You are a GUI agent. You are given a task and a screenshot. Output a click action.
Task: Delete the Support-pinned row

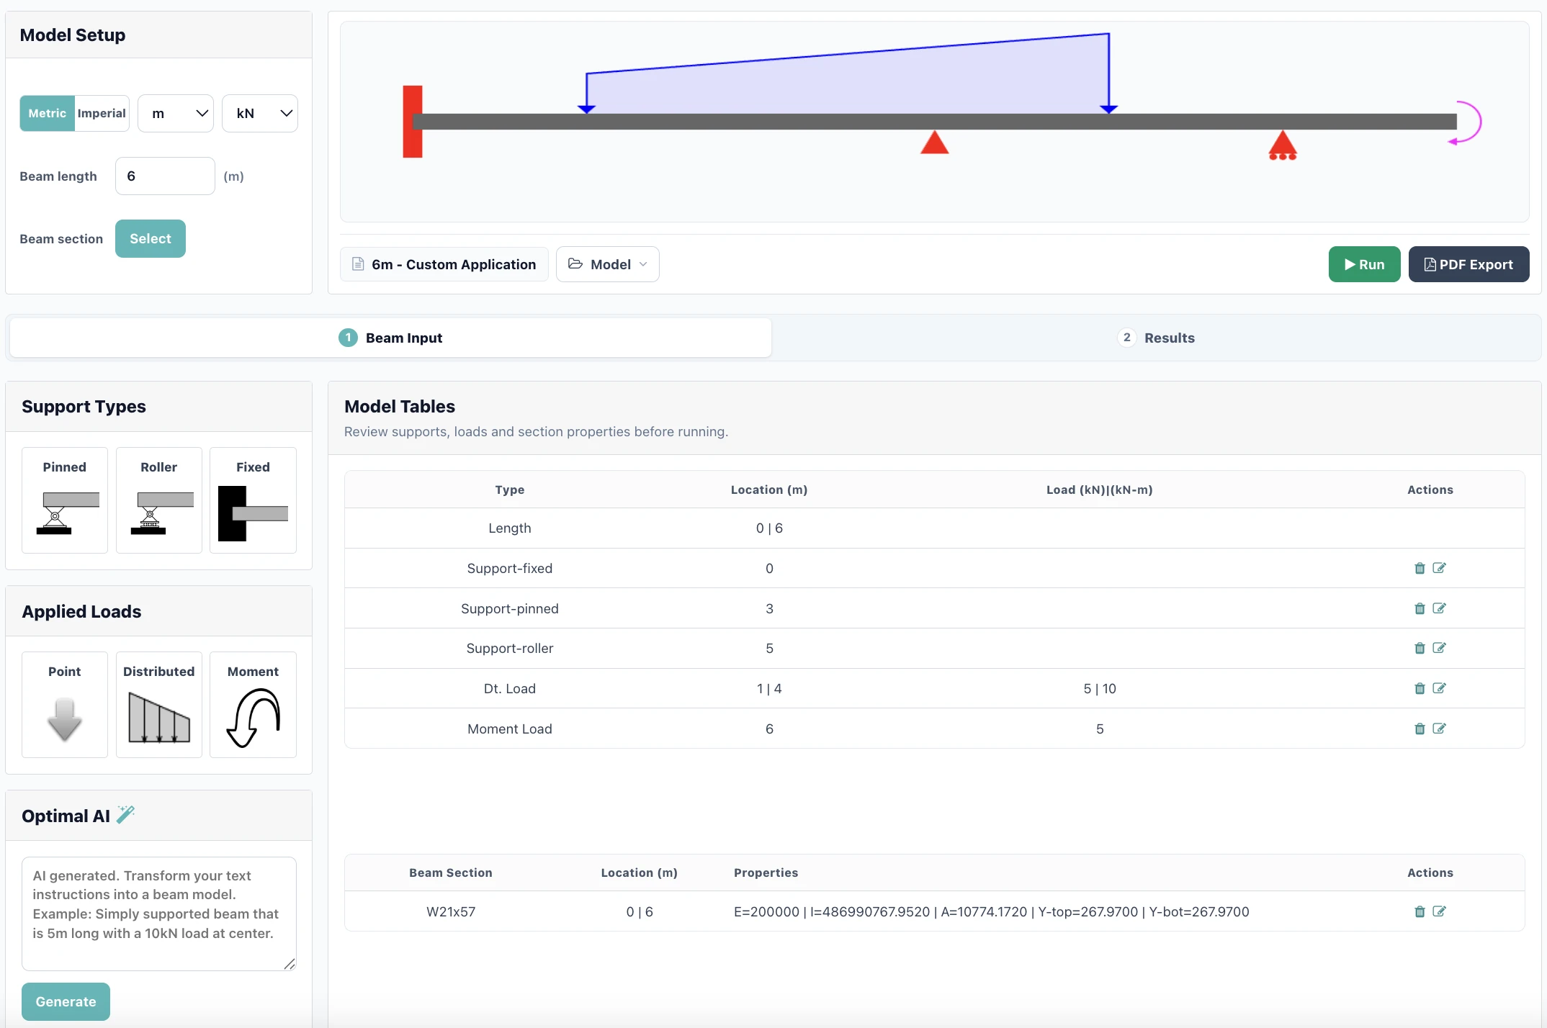tap(1420, 608)
